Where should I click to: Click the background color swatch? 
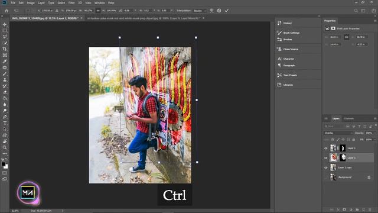[x=6, y=167]
